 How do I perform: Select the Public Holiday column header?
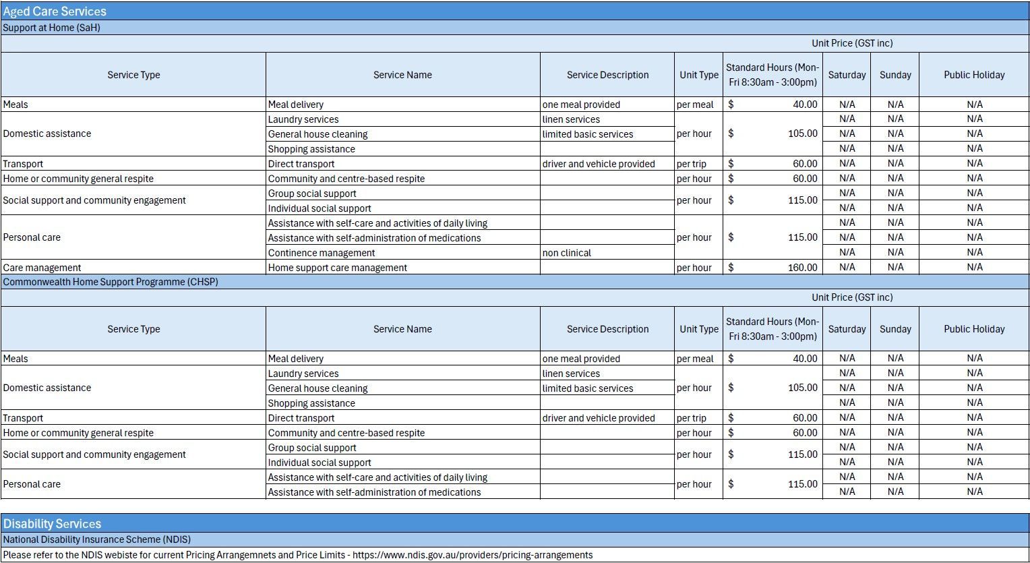pos(973,75)
